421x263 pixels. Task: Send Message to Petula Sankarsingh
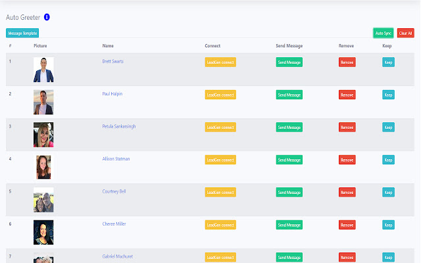pos(289,127)
